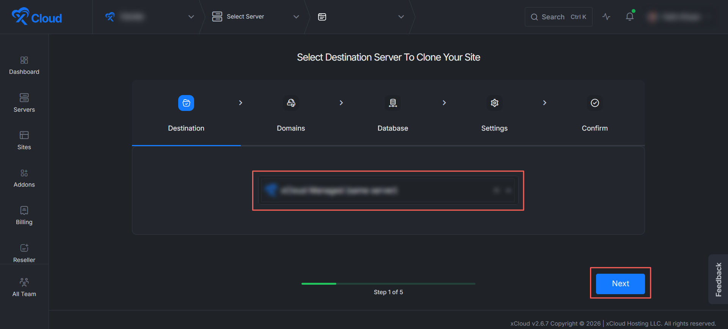Click the server icon beside Select Server
This screenshot has height=329, width=728.
tap(217, 17)
